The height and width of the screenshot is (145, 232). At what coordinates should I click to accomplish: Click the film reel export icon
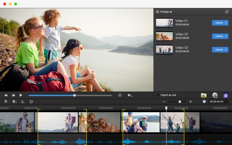[215, 95]
